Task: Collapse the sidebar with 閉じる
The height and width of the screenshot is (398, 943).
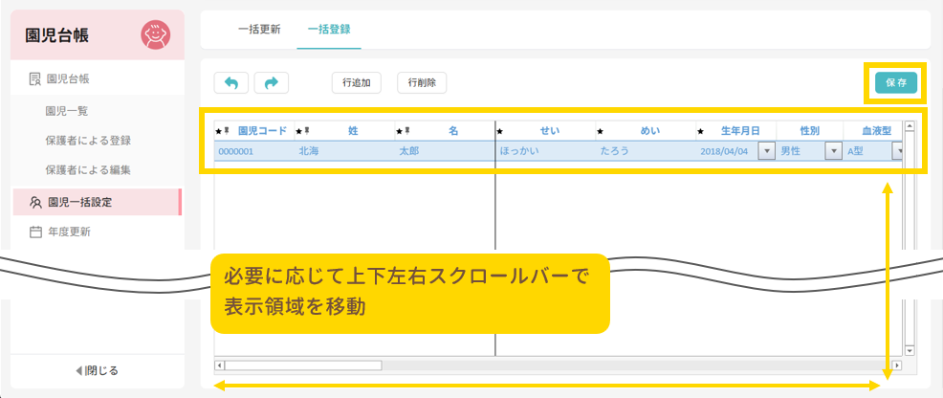Action: [97, 370]
